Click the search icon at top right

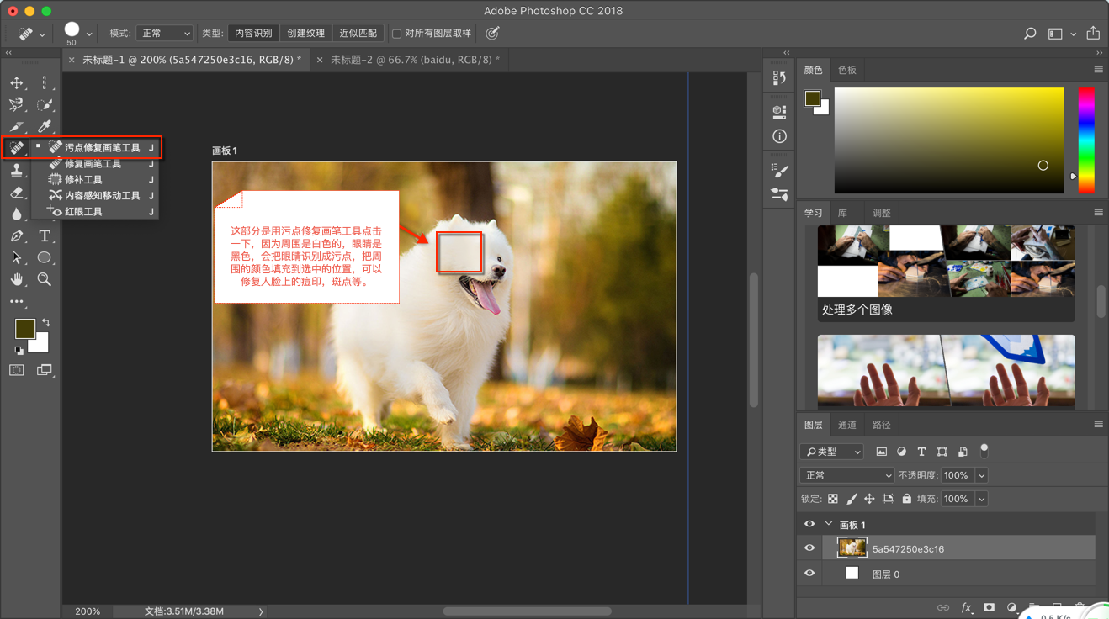tap(1030, 34)
